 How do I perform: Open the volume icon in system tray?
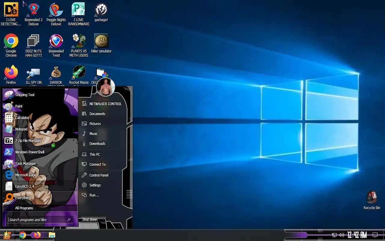tap(342, 235)
